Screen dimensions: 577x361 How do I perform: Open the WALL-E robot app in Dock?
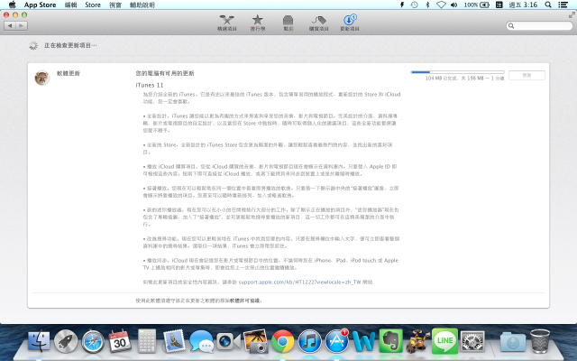pyautogui.click(x=418, y=341)
